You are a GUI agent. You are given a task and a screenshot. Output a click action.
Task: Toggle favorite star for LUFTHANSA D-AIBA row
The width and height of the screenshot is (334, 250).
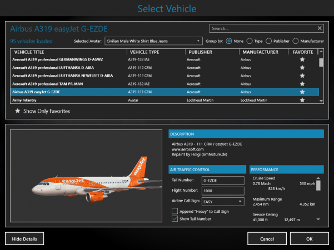click(x=302, y=68)
